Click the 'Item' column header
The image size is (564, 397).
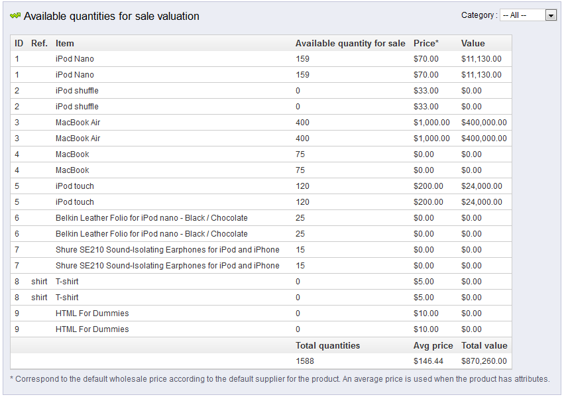(x=65, y=44)
